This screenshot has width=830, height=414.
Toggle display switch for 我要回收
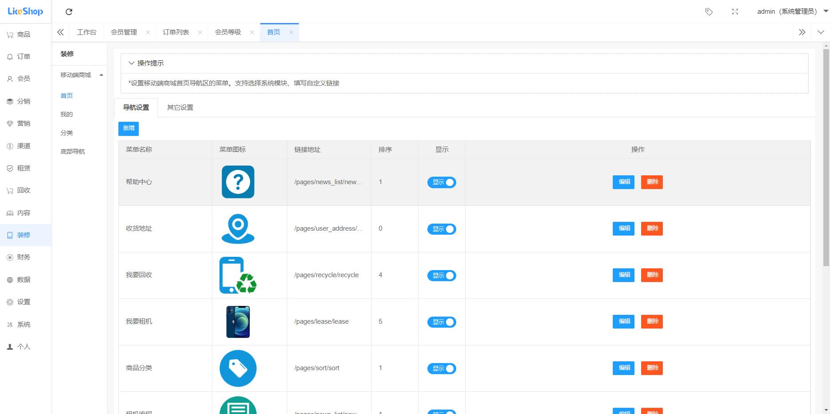442,275
